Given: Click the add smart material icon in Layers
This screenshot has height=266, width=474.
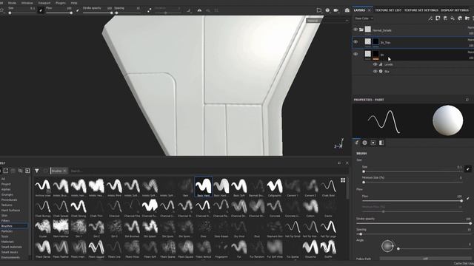Looking at the screenshot, I should 460,18.
